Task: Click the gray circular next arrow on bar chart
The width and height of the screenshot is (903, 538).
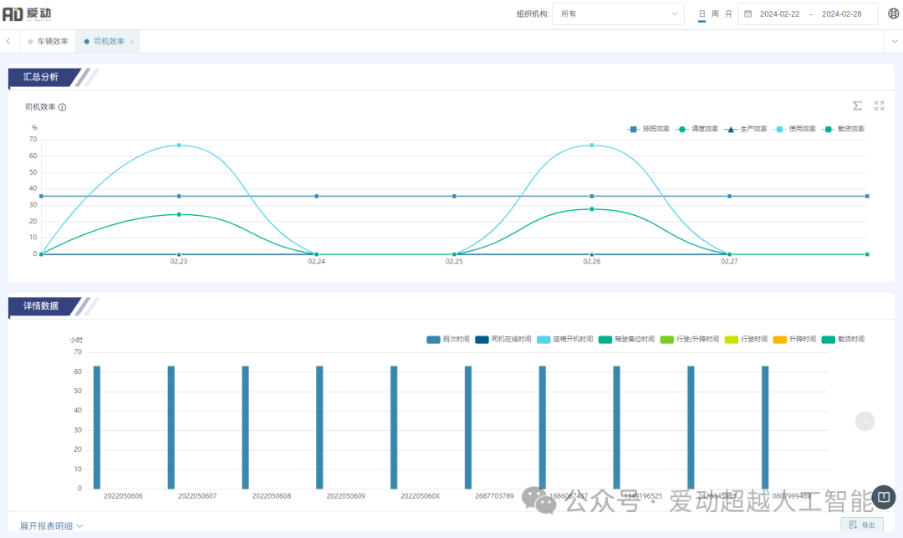Action: pyautogui.click(x=865, y=421)
